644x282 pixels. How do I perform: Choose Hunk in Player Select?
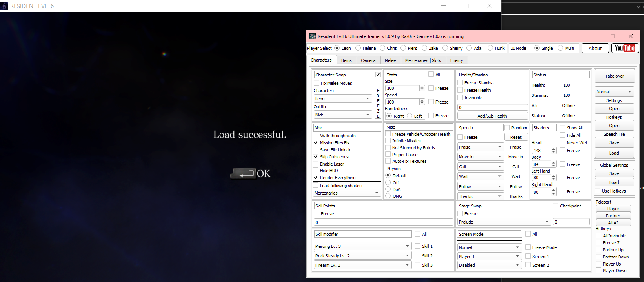pos(490,48)
